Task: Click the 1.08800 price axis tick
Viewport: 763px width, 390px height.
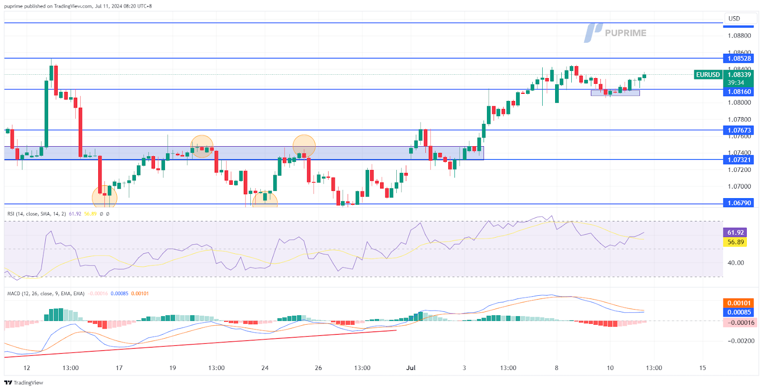Action: 739,36
